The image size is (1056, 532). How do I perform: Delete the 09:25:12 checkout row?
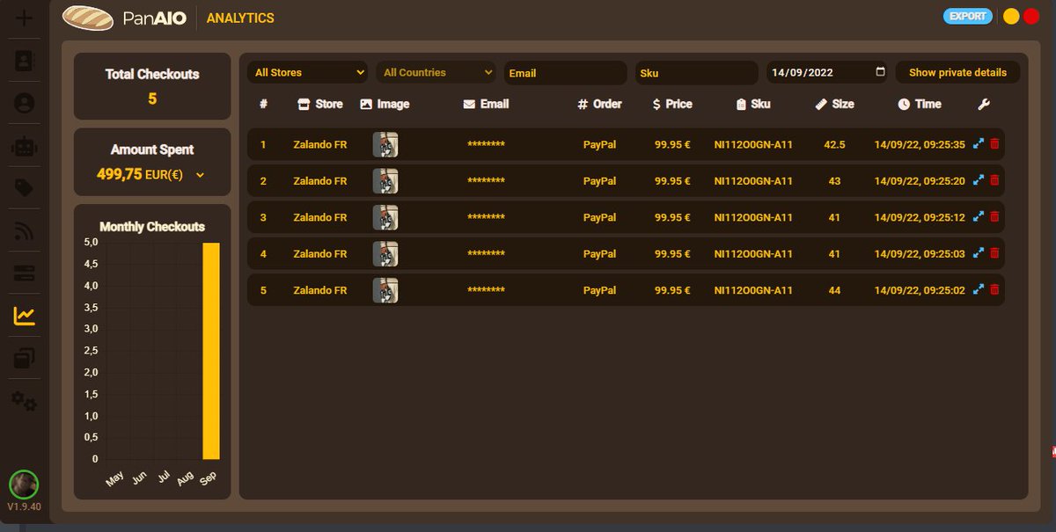coord(994,217)
